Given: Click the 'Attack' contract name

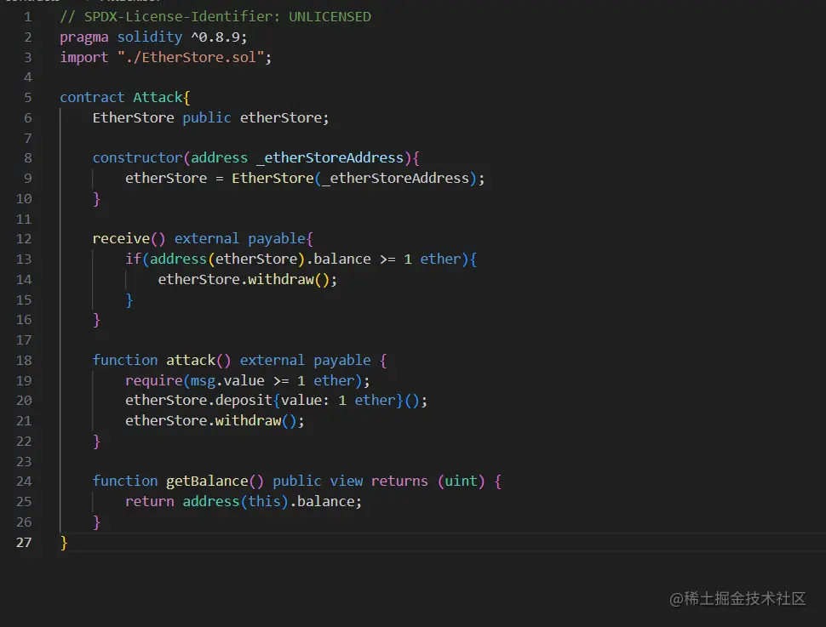Looking at the screenshot, I should coord(158,97).
